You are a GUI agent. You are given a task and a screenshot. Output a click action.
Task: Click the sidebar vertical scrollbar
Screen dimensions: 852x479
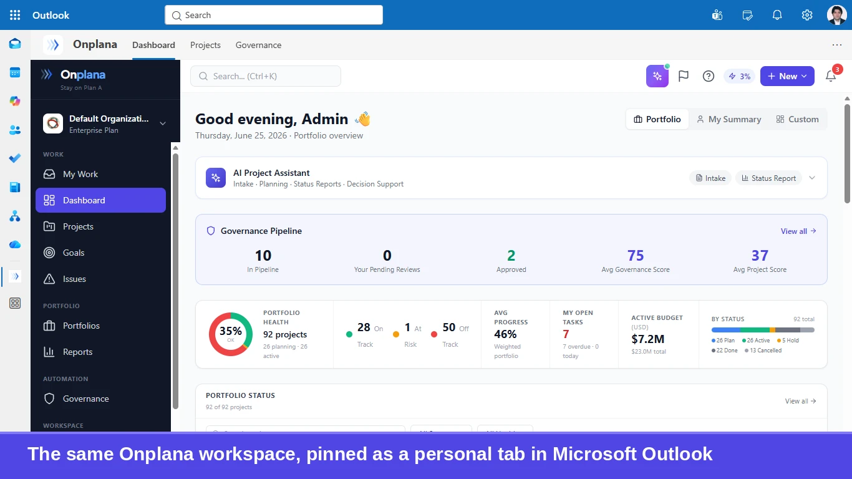point(175,281)
